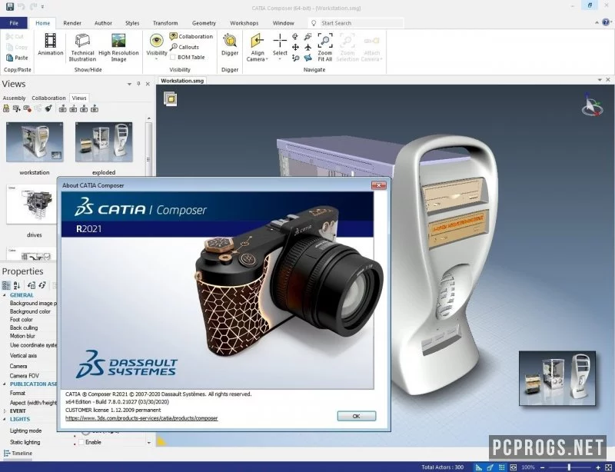This screenshot has height=472, width=615.
Task: Click the zoom in plus button
Action: tap(598, 467)
